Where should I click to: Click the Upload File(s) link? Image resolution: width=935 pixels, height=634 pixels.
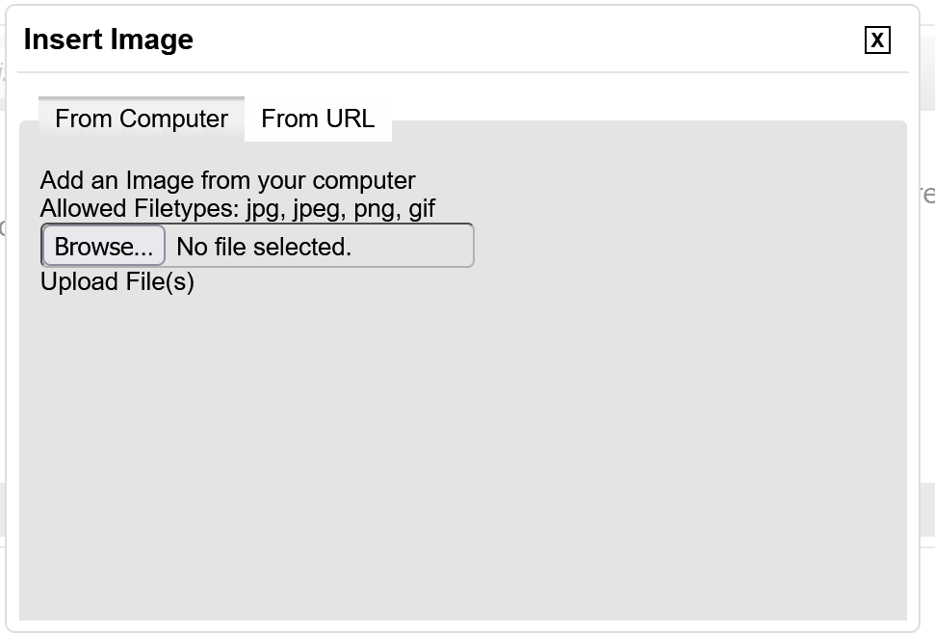click(x=117, y=281)
